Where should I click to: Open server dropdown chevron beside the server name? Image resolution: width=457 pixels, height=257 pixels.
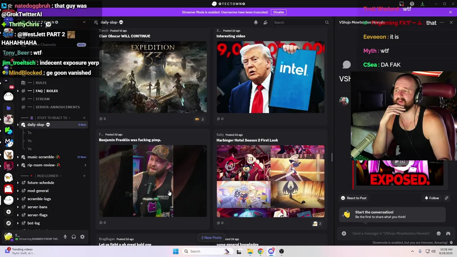[x=84, y=22]
